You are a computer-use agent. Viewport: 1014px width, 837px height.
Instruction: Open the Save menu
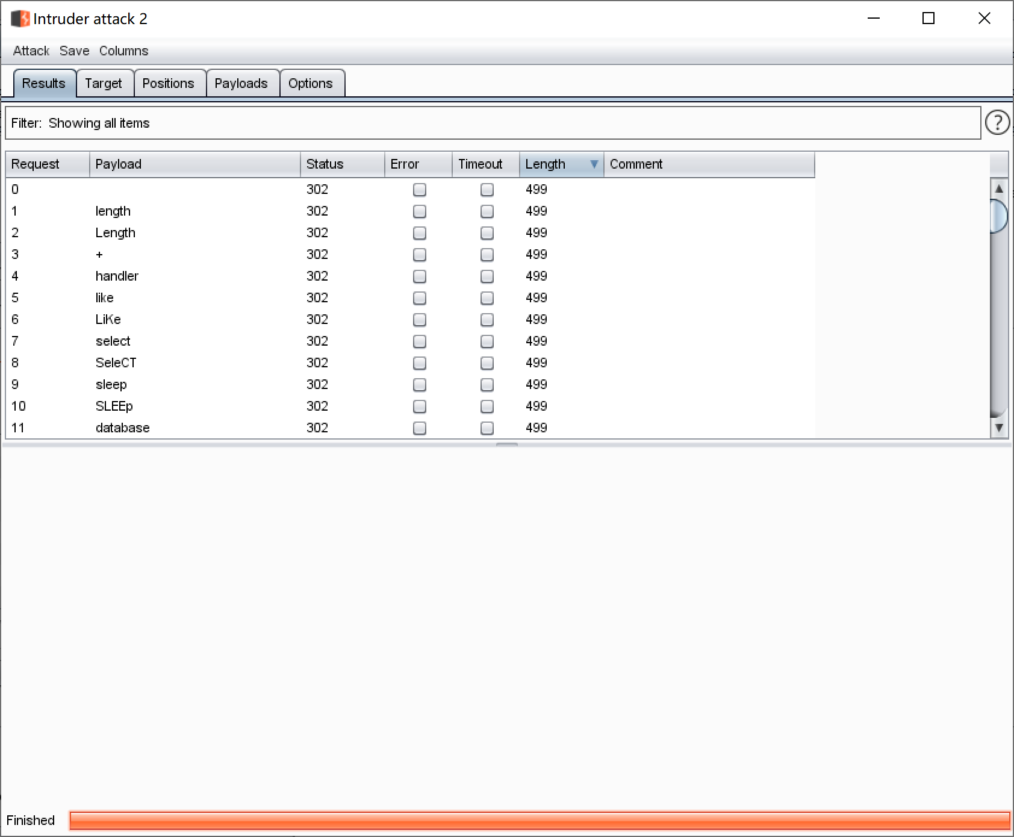pyautogui.click(x=74, y=51)
